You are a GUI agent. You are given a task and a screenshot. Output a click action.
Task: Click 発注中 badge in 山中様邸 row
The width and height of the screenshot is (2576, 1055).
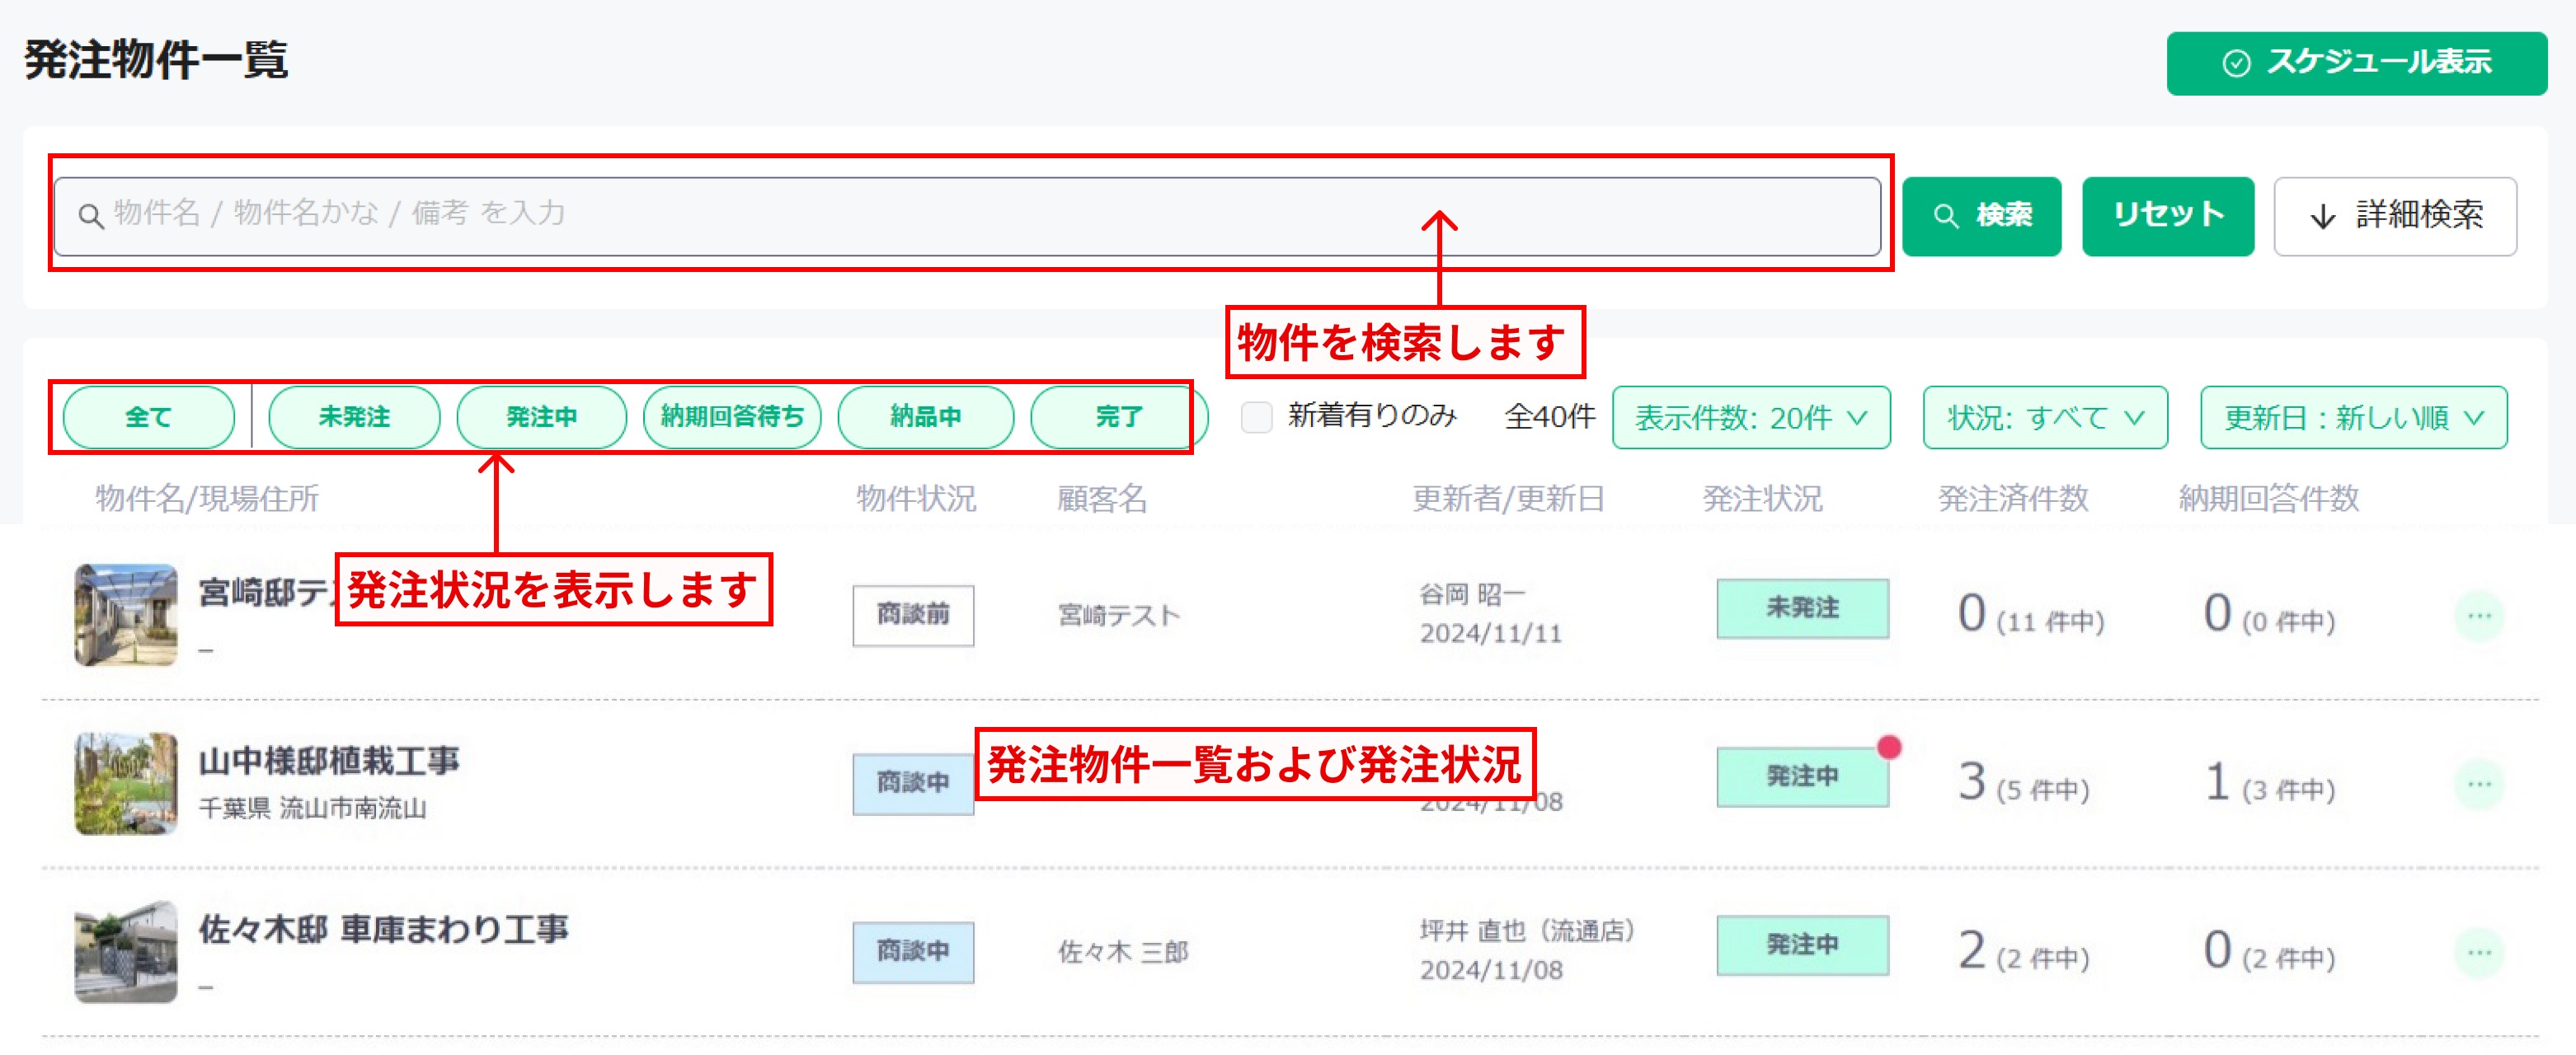click(x=1802, y=776)
